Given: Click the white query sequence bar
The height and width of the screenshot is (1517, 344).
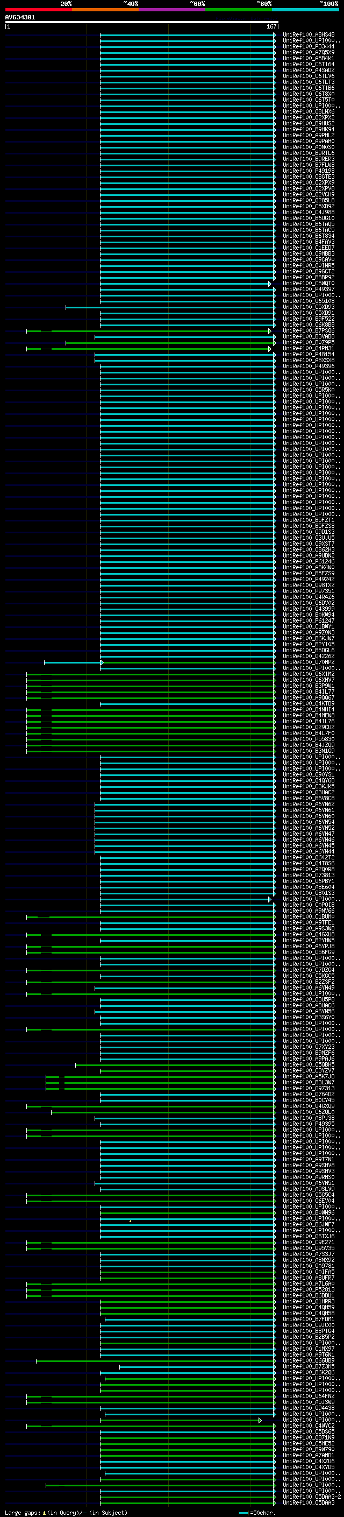Looking at the screenshot, I should click(x=142, y=22).
